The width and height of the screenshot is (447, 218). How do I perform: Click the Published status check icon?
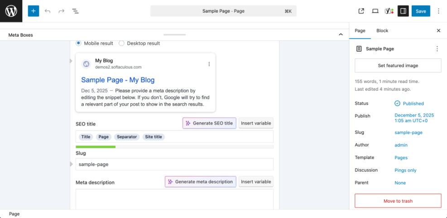click(x=397, y=103)
